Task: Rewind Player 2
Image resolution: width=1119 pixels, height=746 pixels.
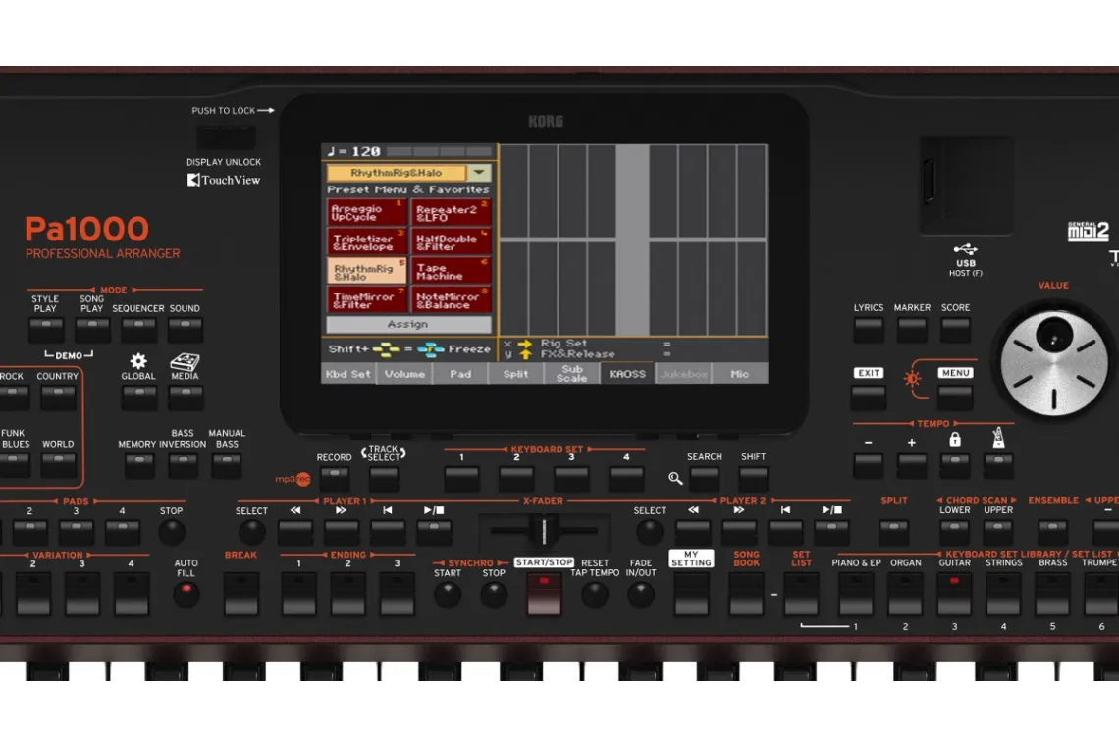Action: pos(693,533)
